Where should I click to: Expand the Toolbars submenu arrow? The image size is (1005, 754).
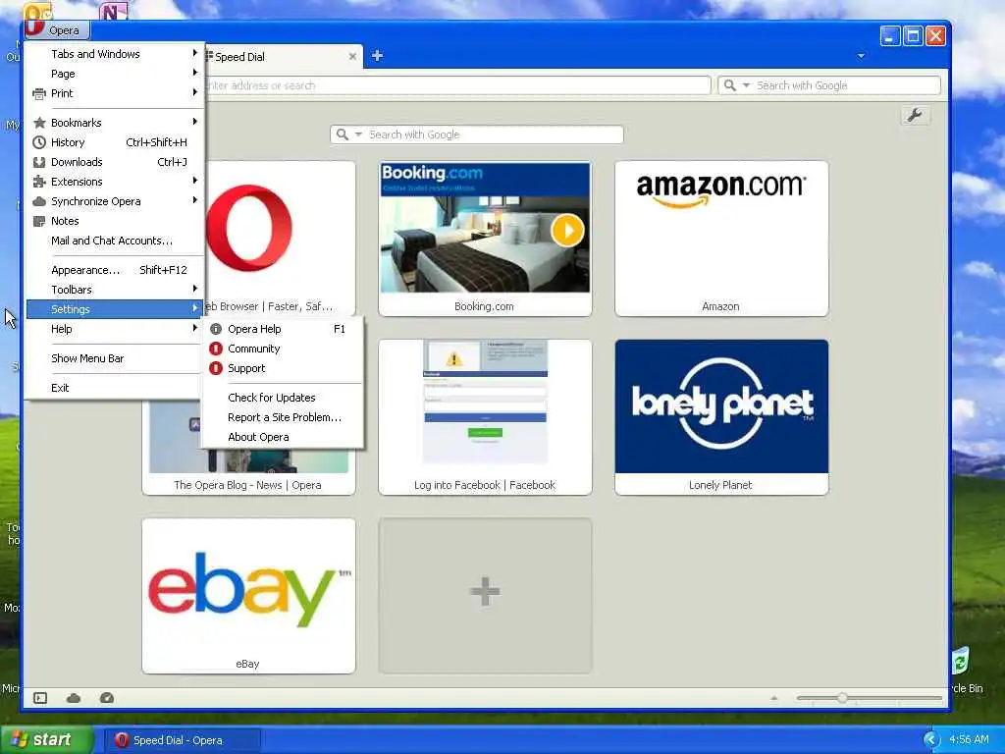click(x=195, y=290)
